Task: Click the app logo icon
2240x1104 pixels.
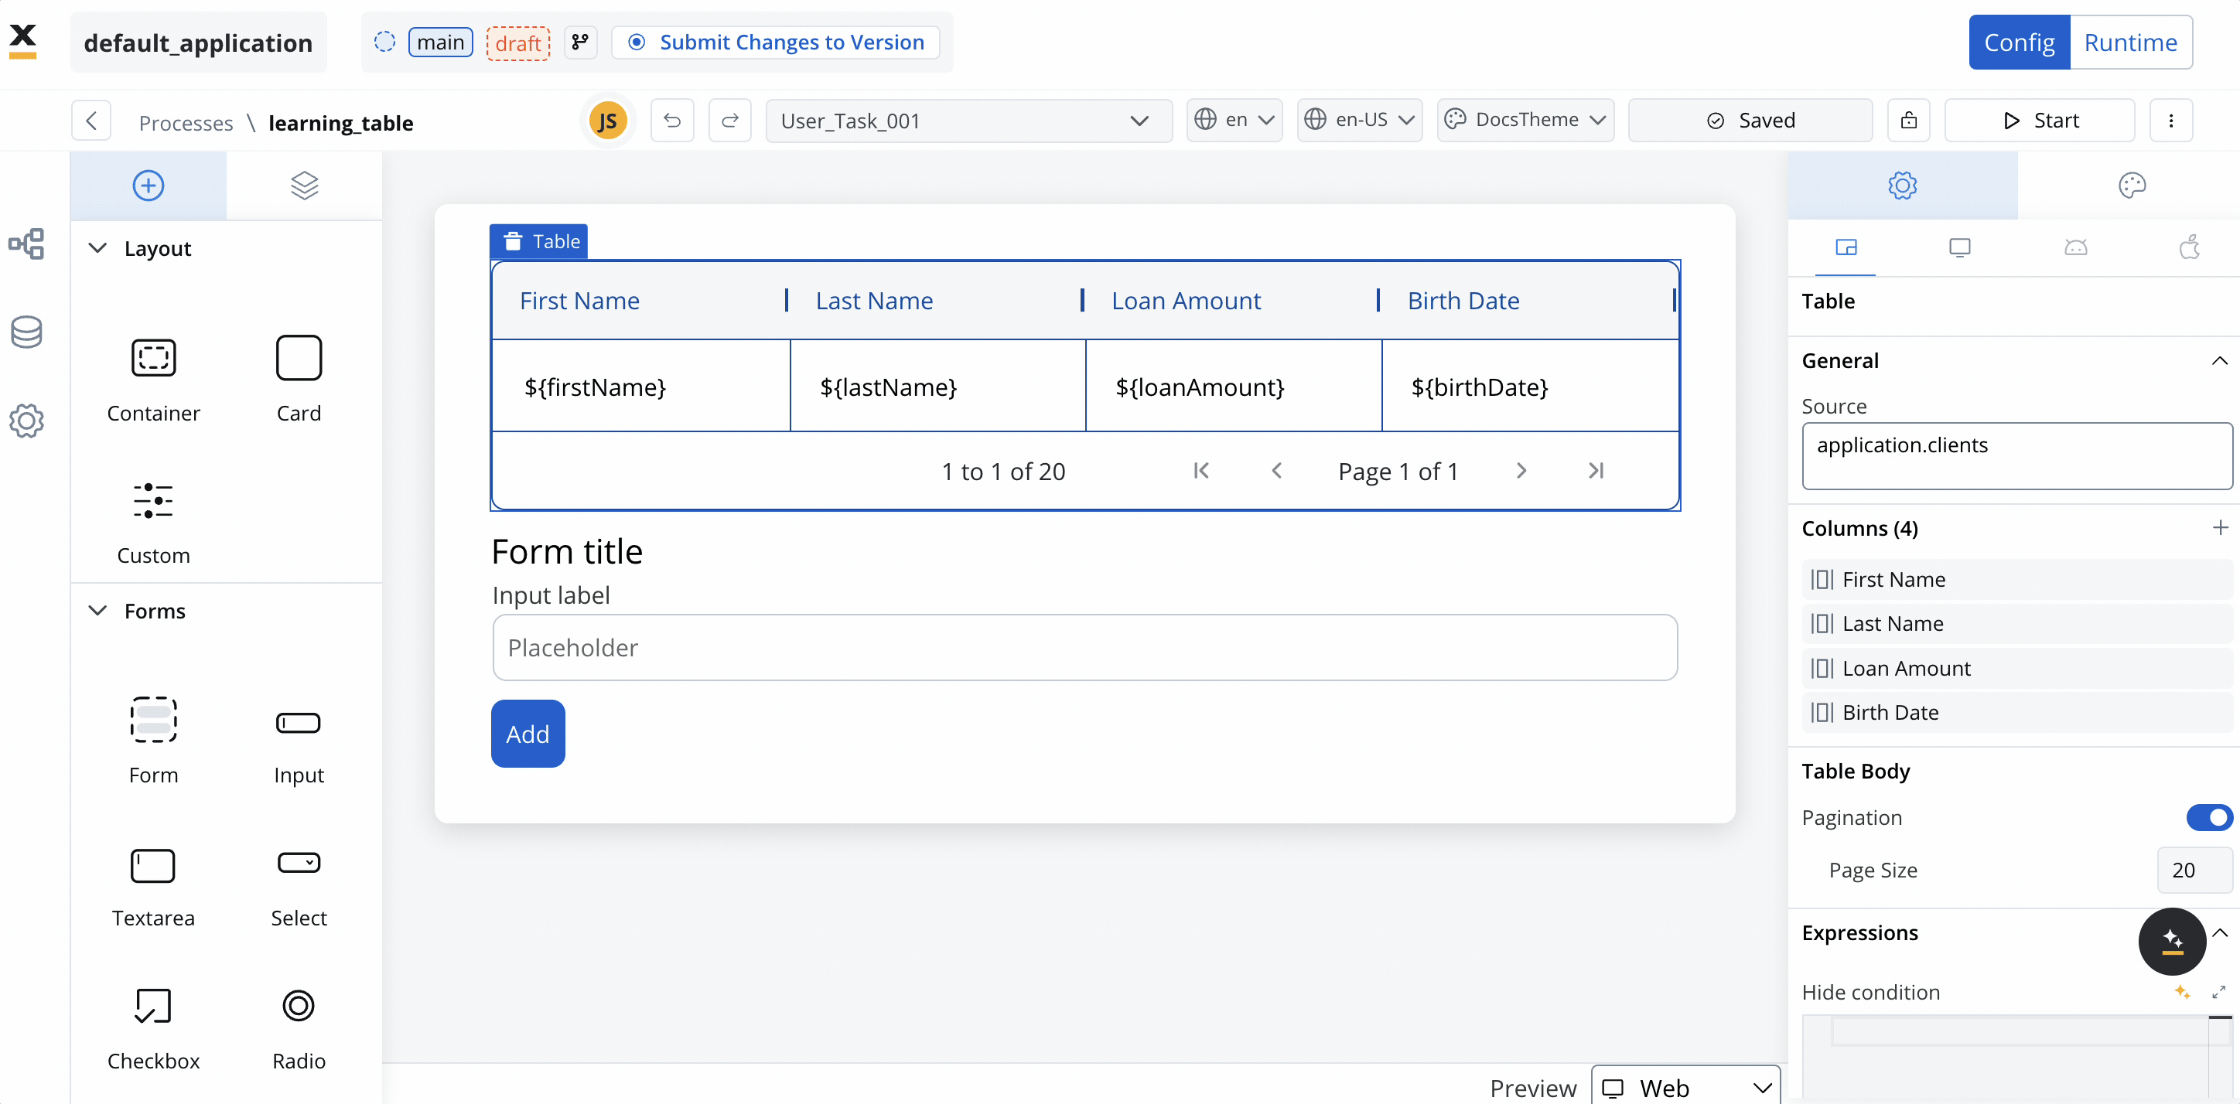Action: [x=22, y=41]
